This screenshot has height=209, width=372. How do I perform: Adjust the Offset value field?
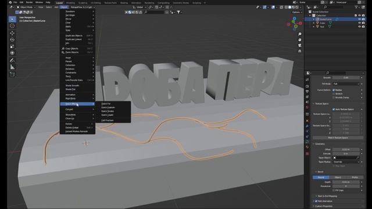(x=346, y=150)
